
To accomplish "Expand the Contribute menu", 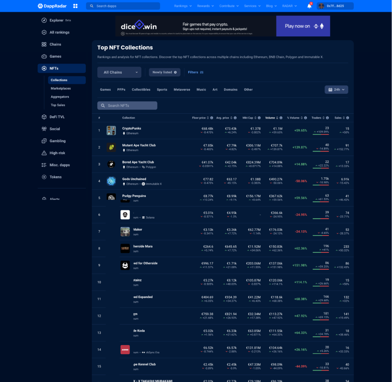I will [229, 6].
